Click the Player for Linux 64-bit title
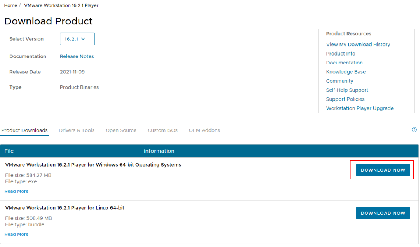 [x=65, y=208]
